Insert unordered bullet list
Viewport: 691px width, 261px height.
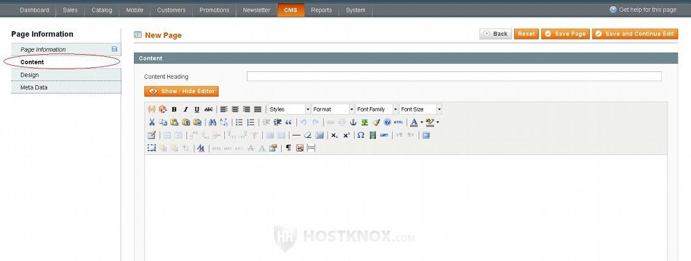[239, 122]
